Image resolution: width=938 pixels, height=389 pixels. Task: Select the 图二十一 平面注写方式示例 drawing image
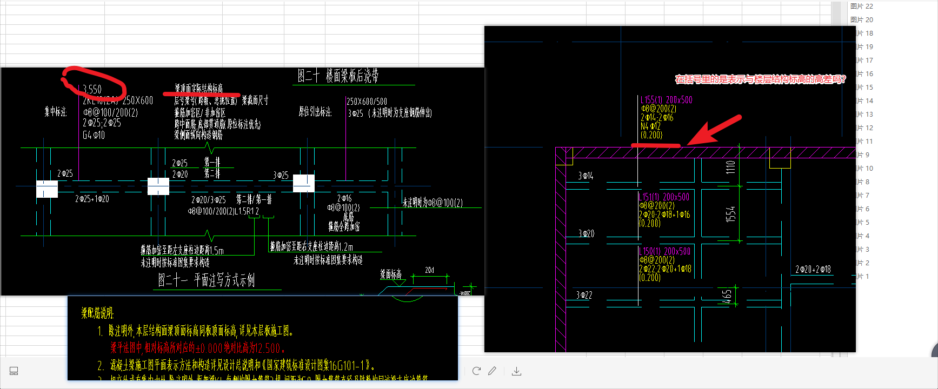[242, 181]
